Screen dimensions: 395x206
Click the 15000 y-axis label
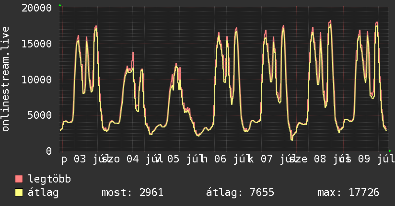click(36, 44)
